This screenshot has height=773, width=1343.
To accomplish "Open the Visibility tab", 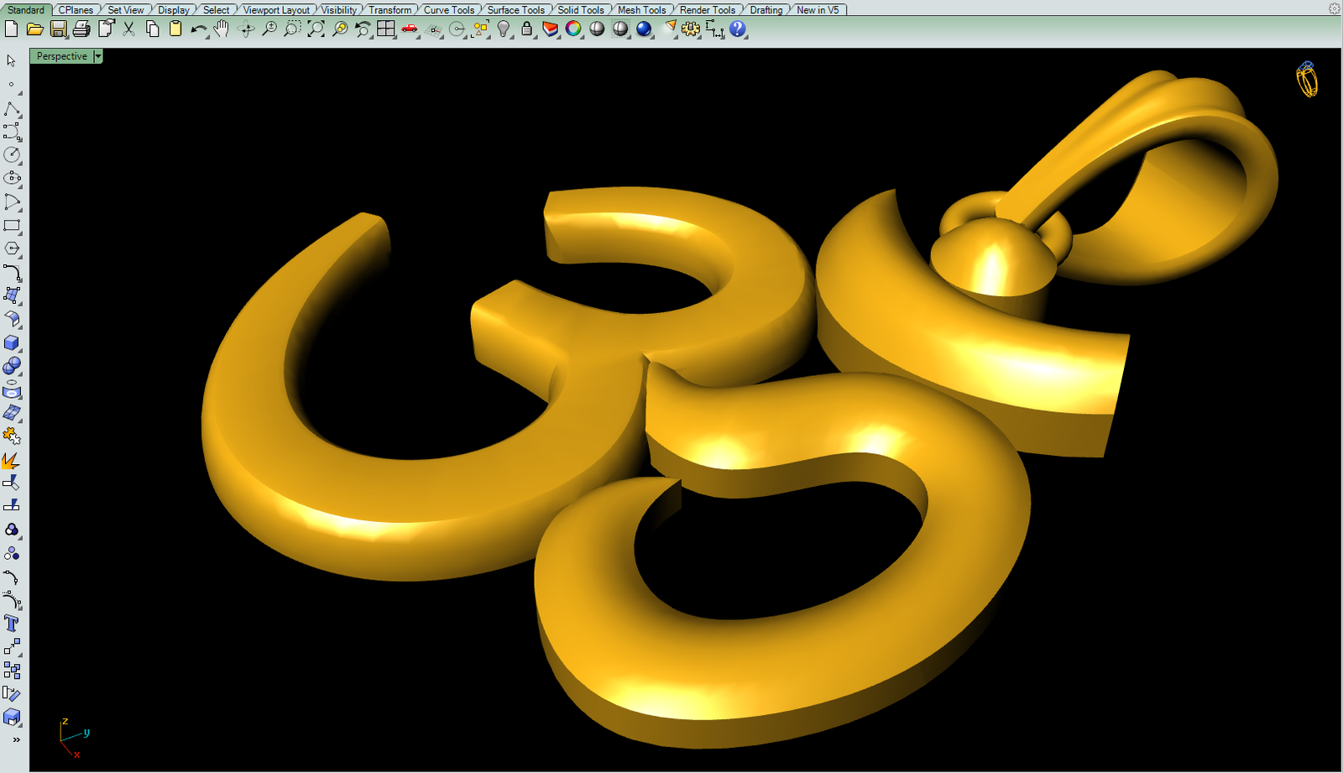I will click(x=339, y=10).
